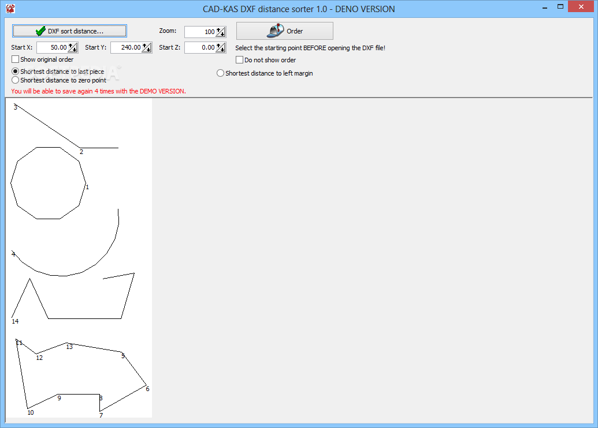Viewport: 598px width, 428px height.
Task: Click the Start Z spinner arrows
Action: 221,48
